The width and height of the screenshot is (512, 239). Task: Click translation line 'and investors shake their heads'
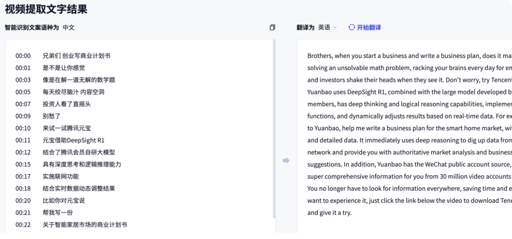(409, 80)
